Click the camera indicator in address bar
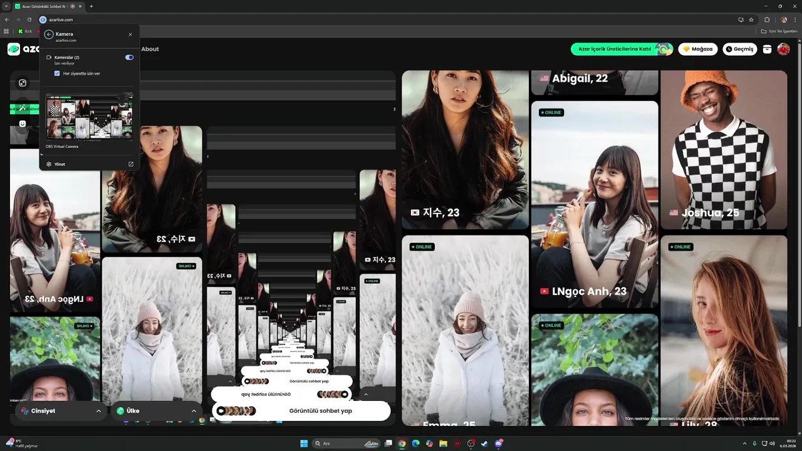 [x=43, y=19]
